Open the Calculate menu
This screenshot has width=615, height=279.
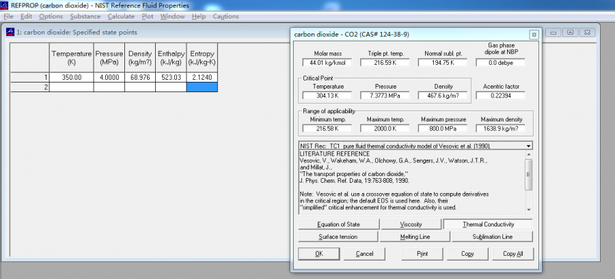pos(121,16)
